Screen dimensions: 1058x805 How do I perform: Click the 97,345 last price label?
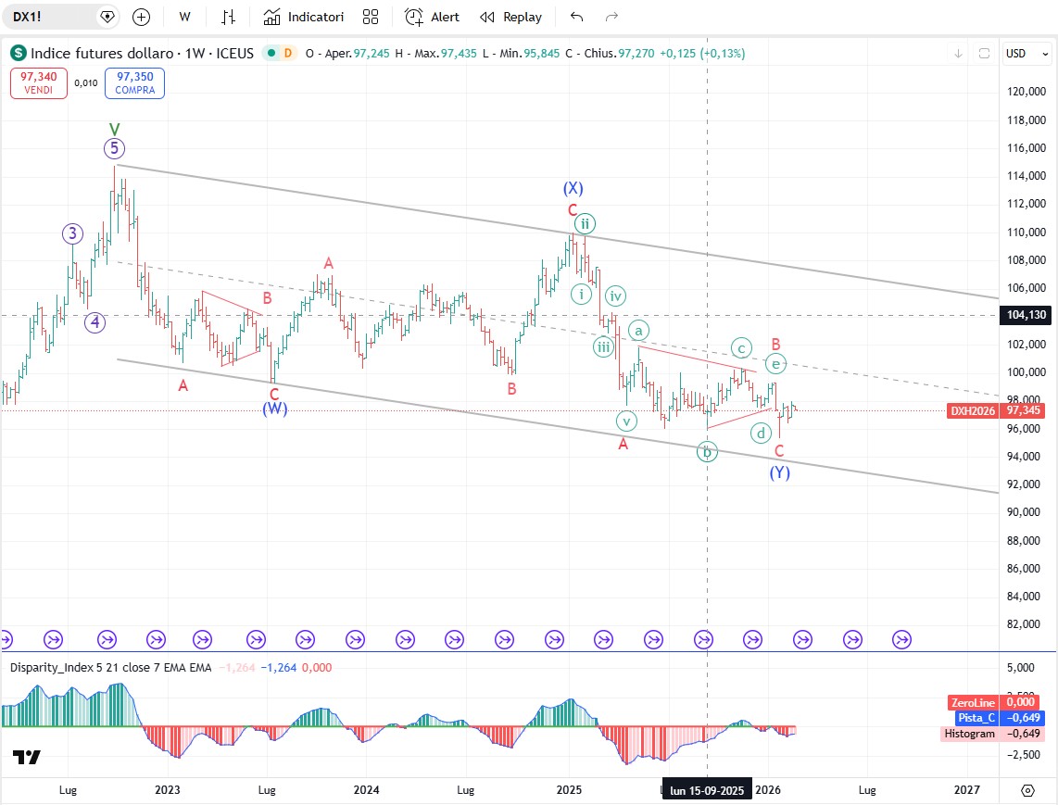pyautogui.click(x=1024, y=410)
